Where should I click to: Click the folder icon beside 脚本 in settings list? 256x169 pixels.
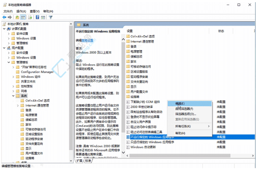[x=128, y=62]
